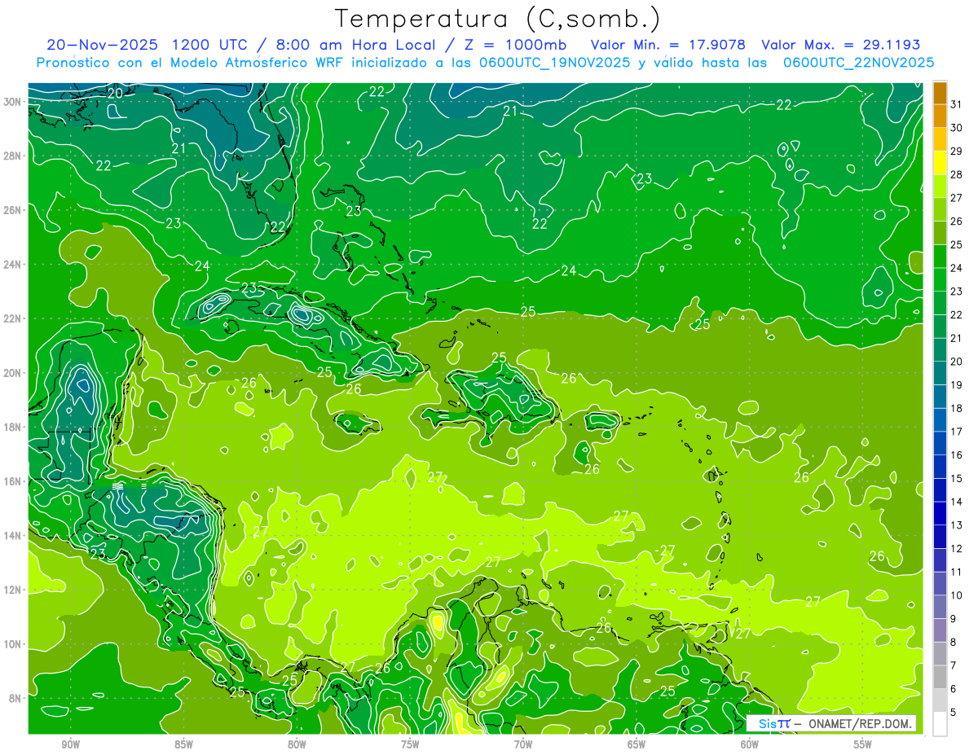The image size is (978, 755).
Task: Click the bright yellow swatch in the color scale
Action: (x=940, y=163)
